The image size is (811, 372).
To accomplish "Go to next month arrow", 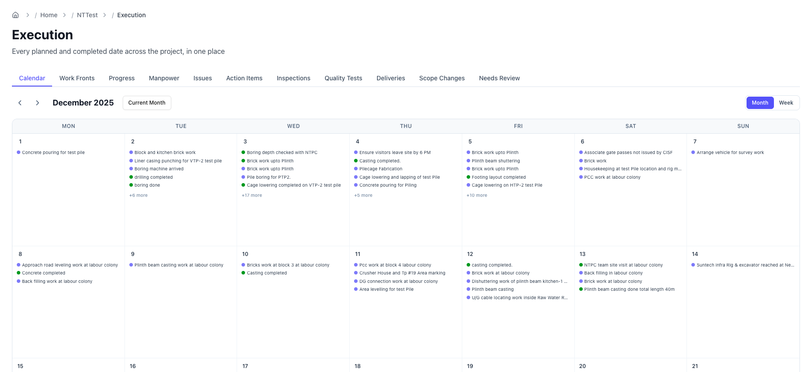I will click(38, 103).
